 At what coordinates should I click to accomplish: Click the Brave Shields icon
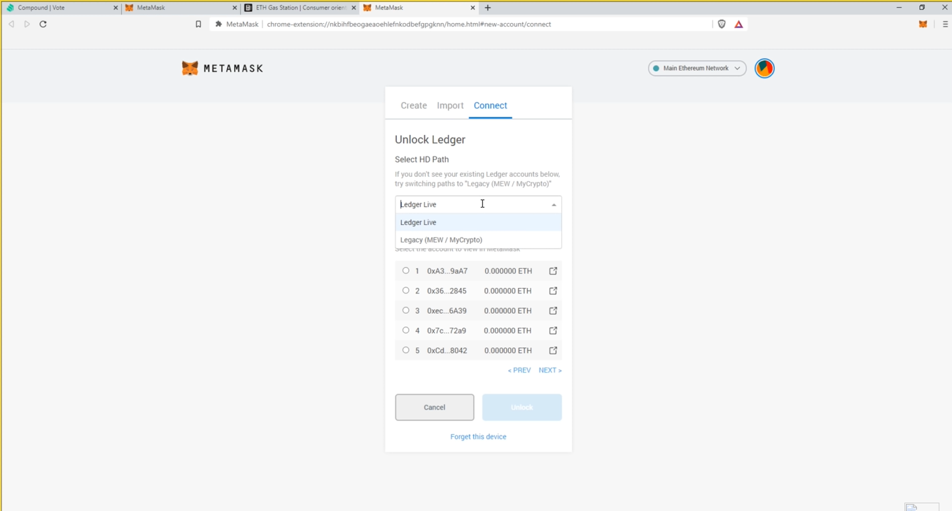[722, 24]
